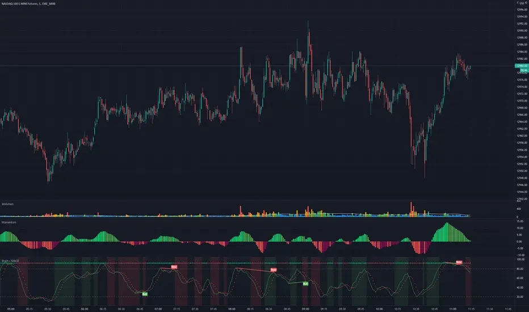Click the green current price label 12980.00
529x312 pixels.
(521, 66)
